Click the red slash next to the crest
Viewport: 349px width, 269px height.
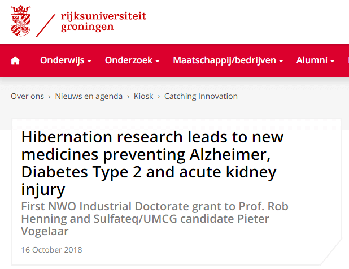(45, 25)
